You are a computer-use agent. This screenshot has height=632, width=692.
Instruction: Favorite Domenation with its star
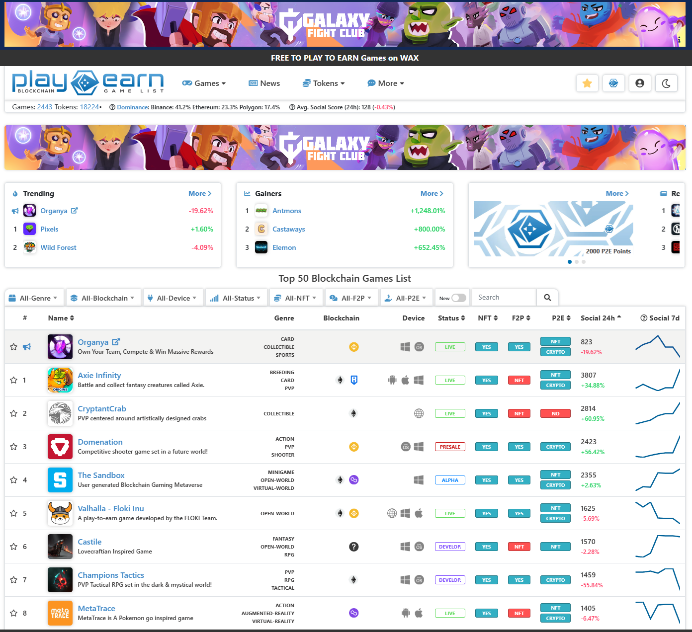14,447
